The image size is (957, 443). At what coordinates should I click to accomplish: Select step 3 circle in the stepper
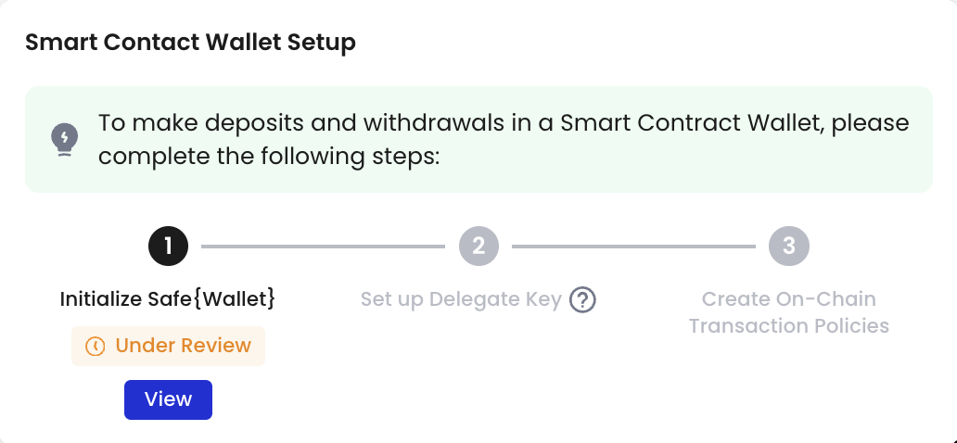pos(788,246)
